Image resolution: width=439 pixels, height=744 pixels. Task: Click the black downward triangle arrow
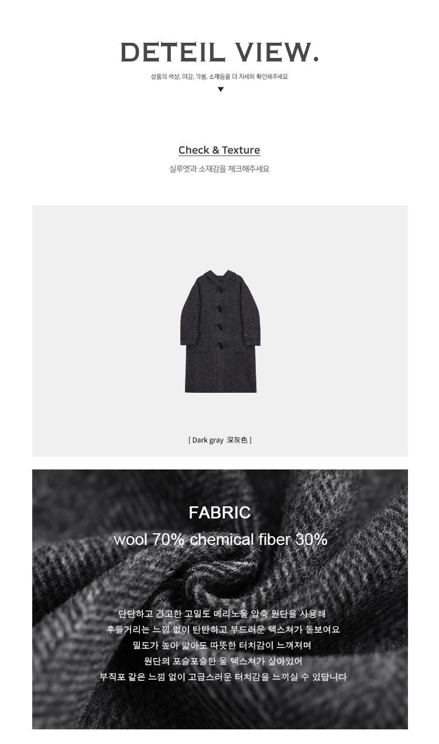(221, 90)
